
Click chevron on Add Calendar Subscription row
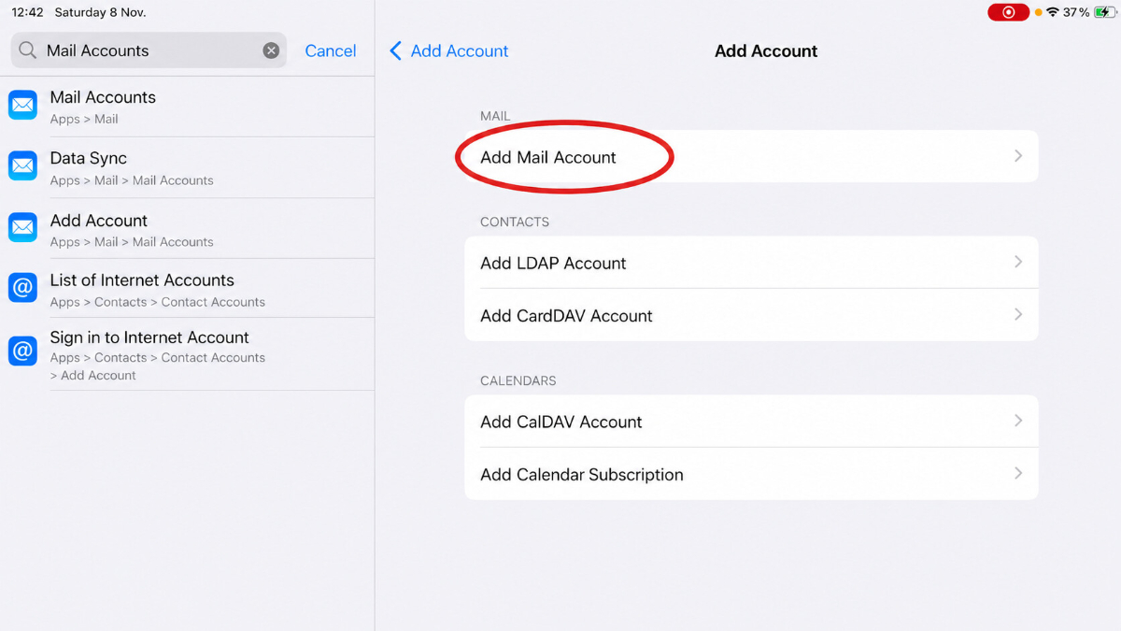1018,474
